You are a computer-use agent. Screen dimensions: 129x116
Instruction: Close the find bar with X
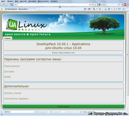click(x=2, y=112)
